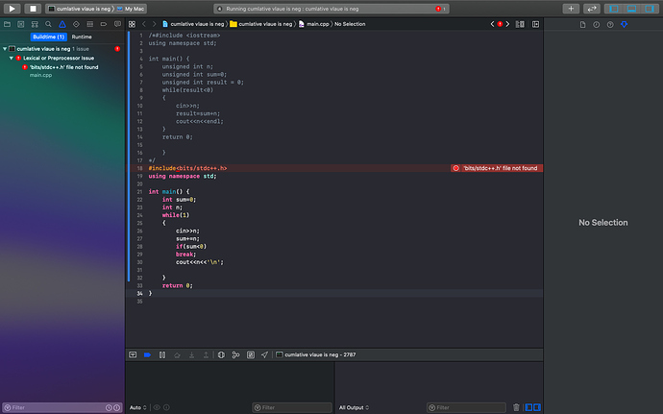Viewport: 663px width, 414px height.
Task: Add editor on right icon
Action: click(535, 24)
